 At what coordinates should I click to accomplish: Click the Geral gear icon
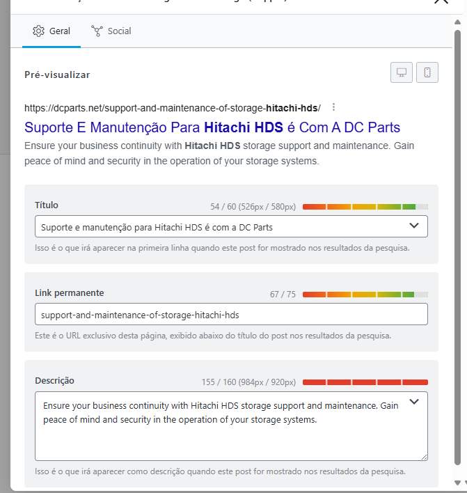(39, 31)
